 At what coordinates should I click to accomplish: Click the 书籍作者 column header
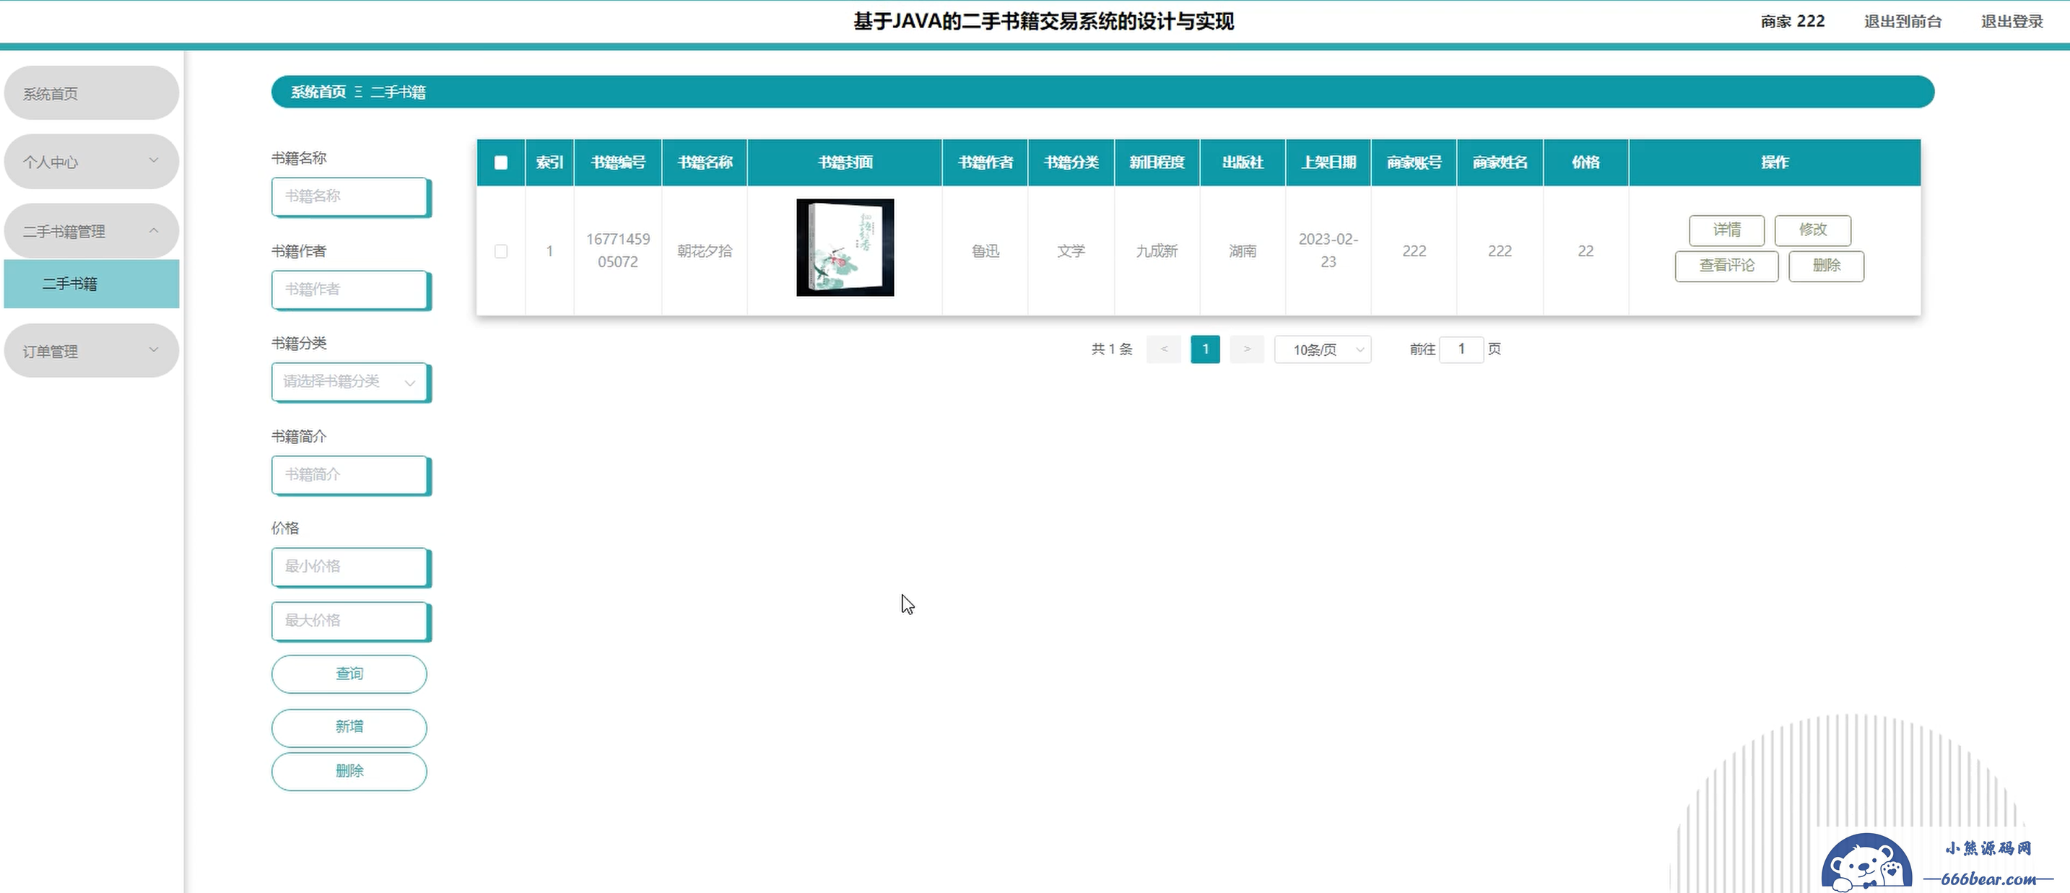pyautogui.click(x=985, y=162)
